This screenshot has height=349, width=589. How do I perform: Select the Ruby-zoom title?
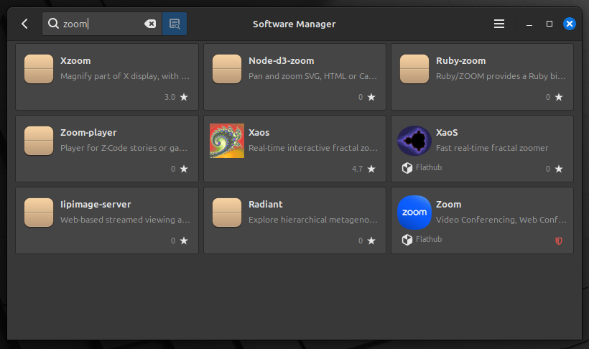click(461, 61)
